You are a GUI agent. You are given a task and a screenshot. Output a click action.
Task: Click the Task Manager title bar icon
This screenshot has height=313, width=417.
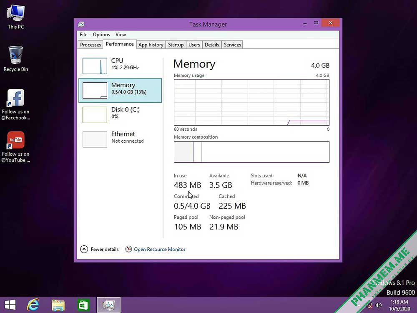(81, 25)
